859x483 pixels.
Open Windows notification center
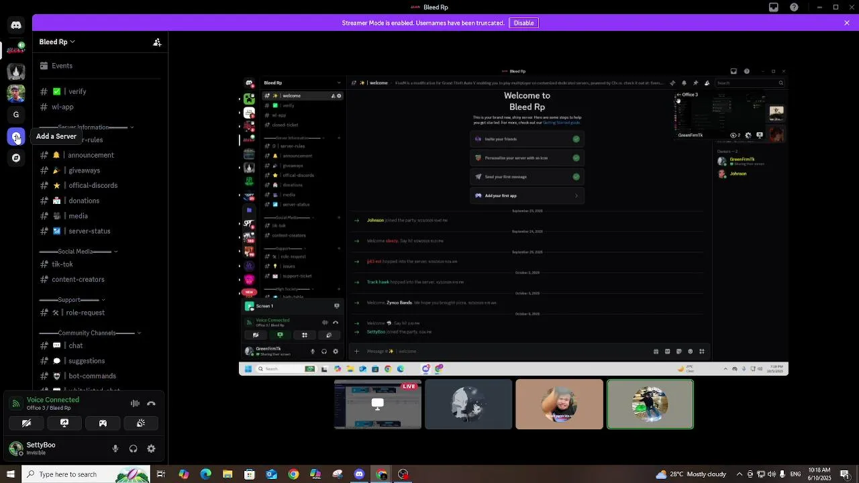(x=846, y=474)
